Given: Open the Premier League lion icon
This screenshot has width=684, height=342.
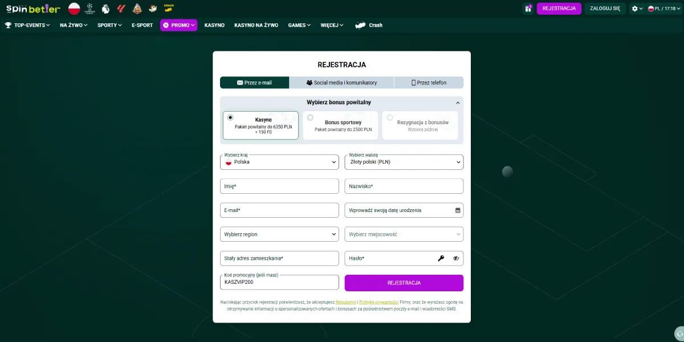Looking at the screenshot, I should [105, 9].
